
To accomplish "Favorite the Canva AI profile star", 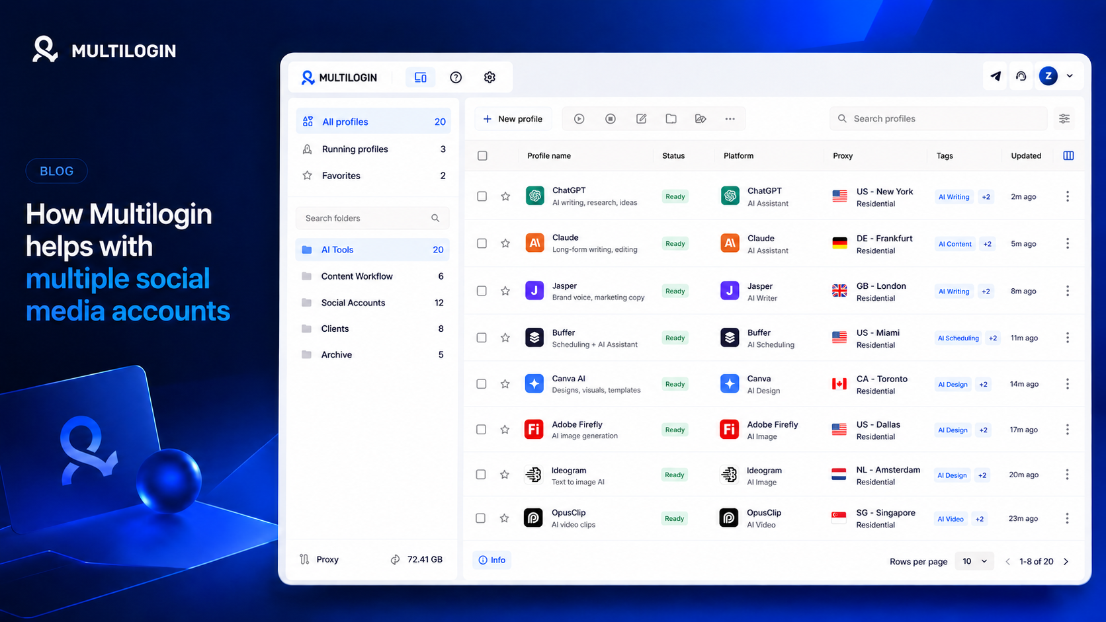I will 505,384.
